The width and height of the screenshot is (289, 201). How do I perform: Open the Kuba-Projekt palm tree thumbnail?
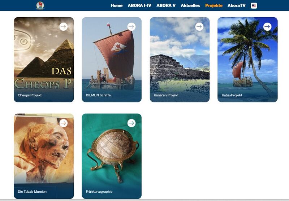pyautogui.click(x=247, y=60)
